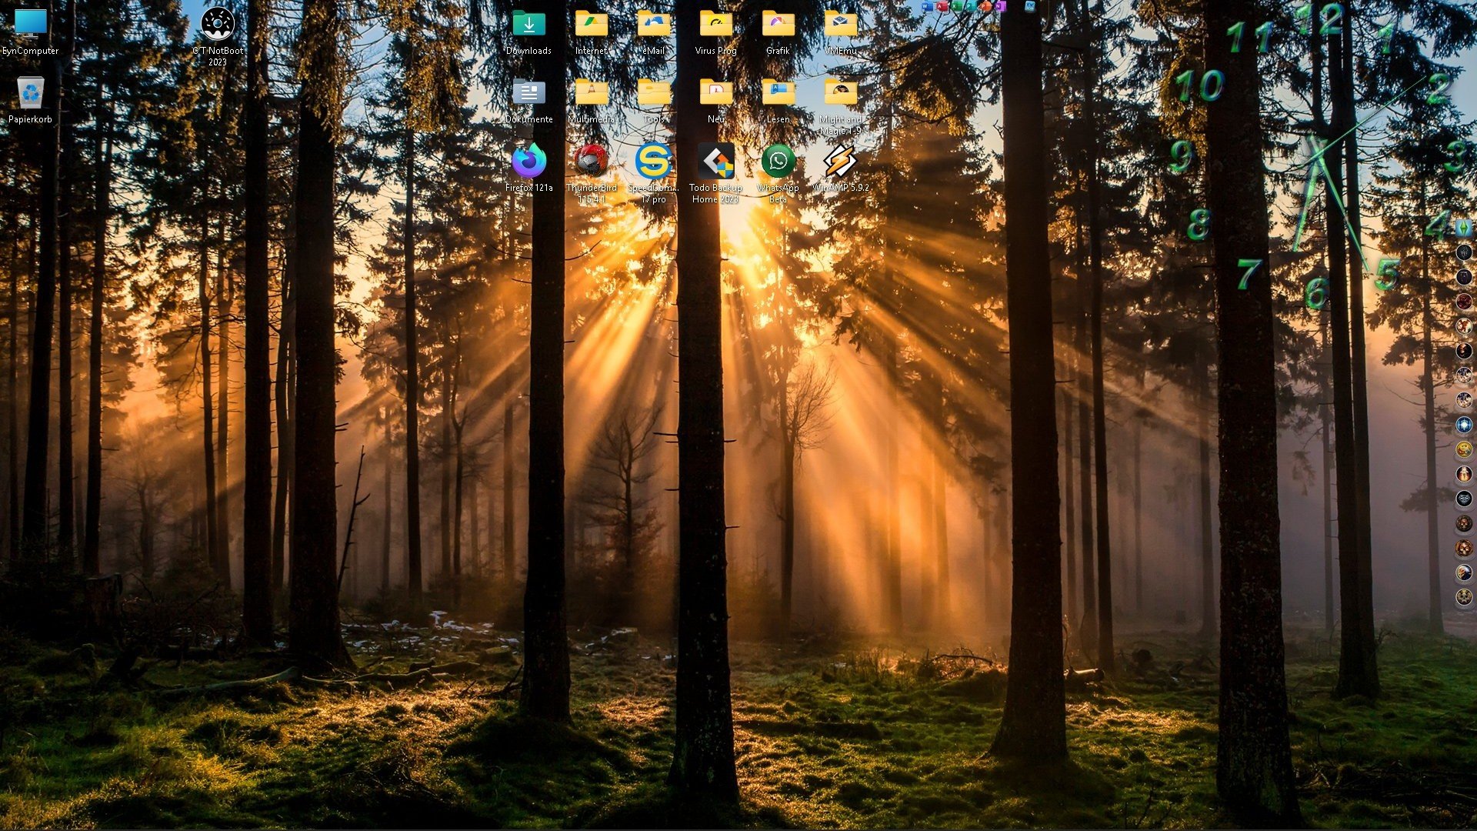Viewport: 1477px width, 831px height.
Task: Launch Excel from the top mini toolbar
Action: click(956, 6)
